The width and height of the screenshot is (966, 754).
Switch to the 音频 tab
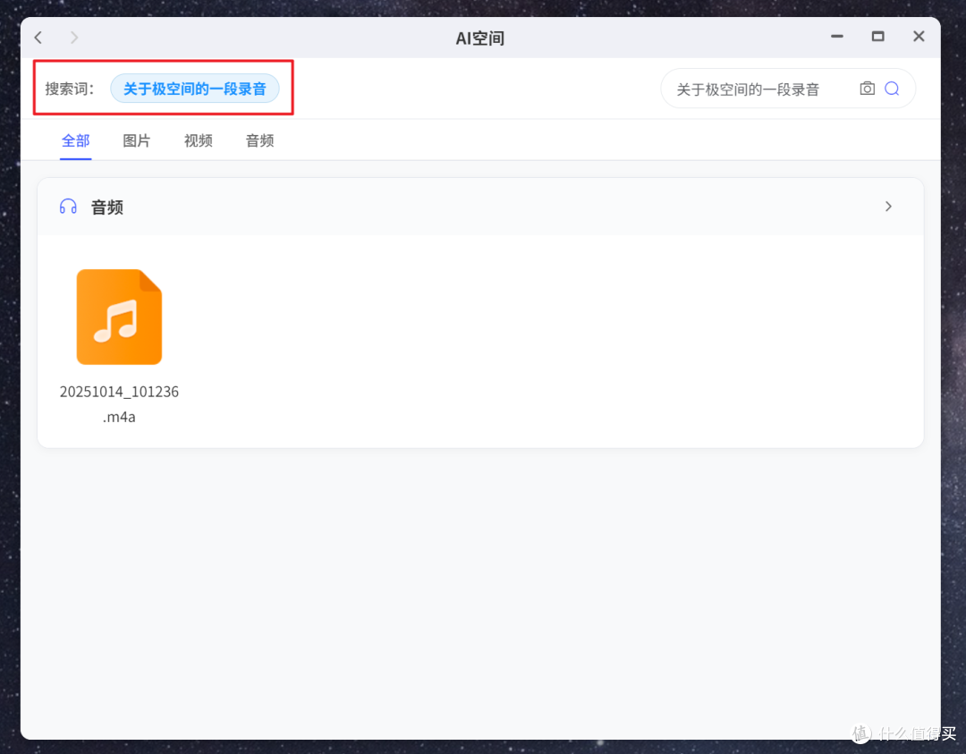pos(260,141)
